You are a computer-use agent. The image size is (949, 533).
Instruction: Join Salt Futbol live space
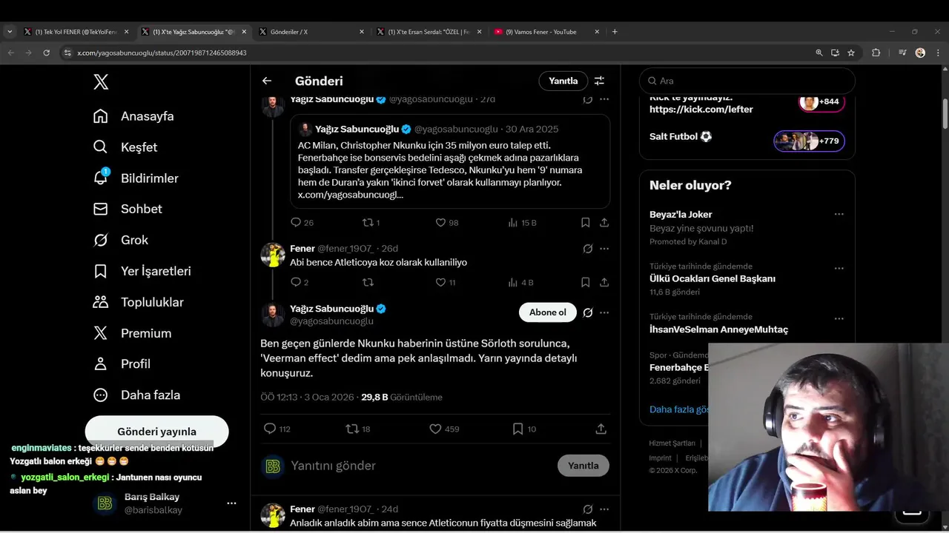coord(809,141)
